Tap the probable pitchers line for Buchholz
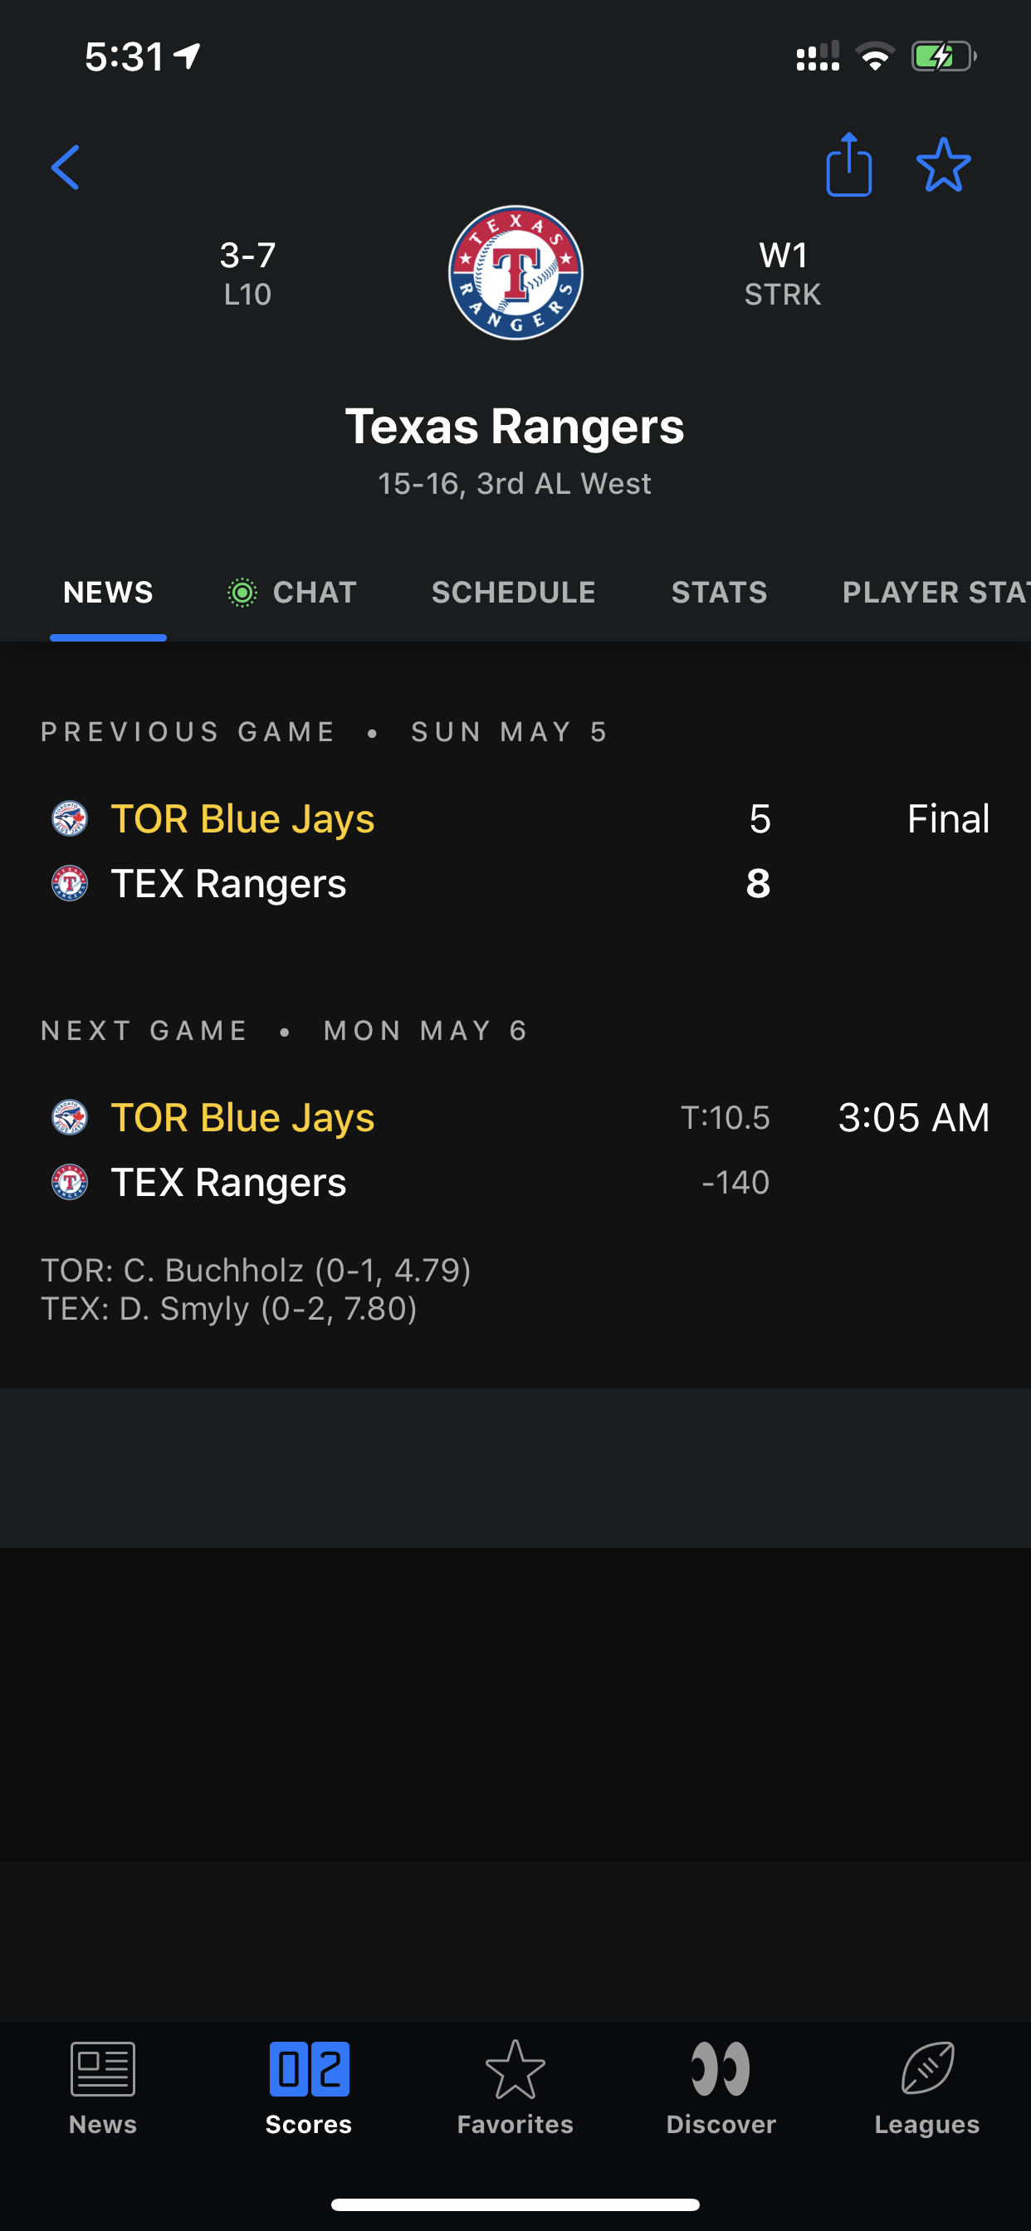This screenshot has width=1031, height=2231. point(257,1271)
